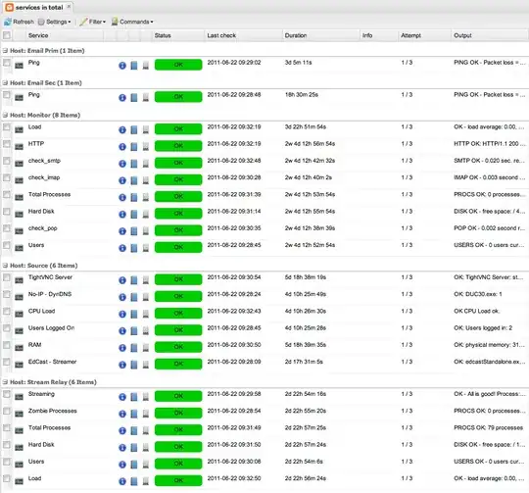529x493 pixels.
Task: Click book icon in EdCast - Streamer row
Action: [x=134, y=365]
